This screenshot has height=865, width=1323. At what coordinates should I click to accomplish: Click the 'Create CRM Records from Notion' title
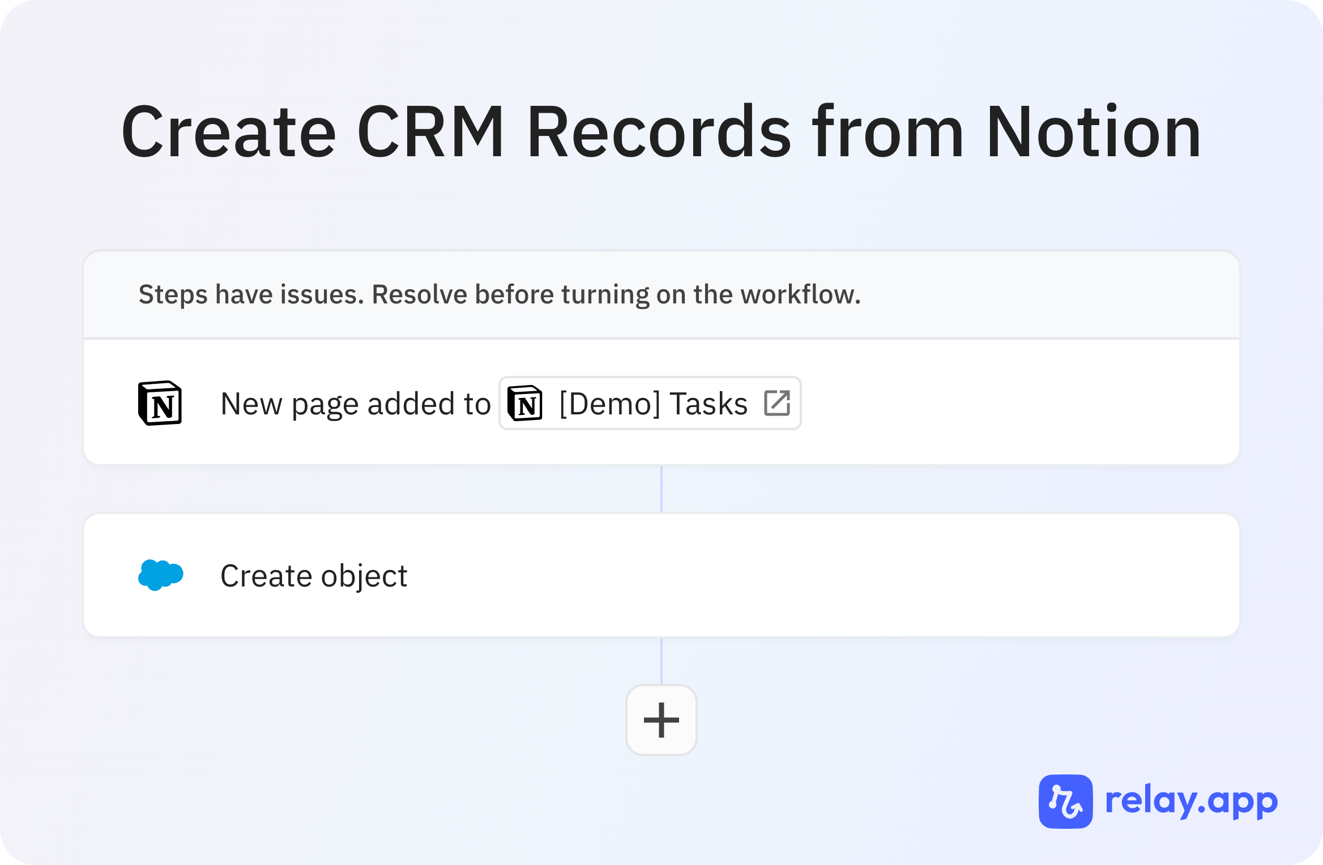point(661,132)
